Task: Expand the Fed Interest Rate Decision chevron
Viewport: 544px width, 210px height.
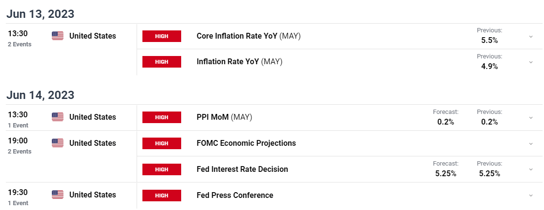Action: [531, 169]
